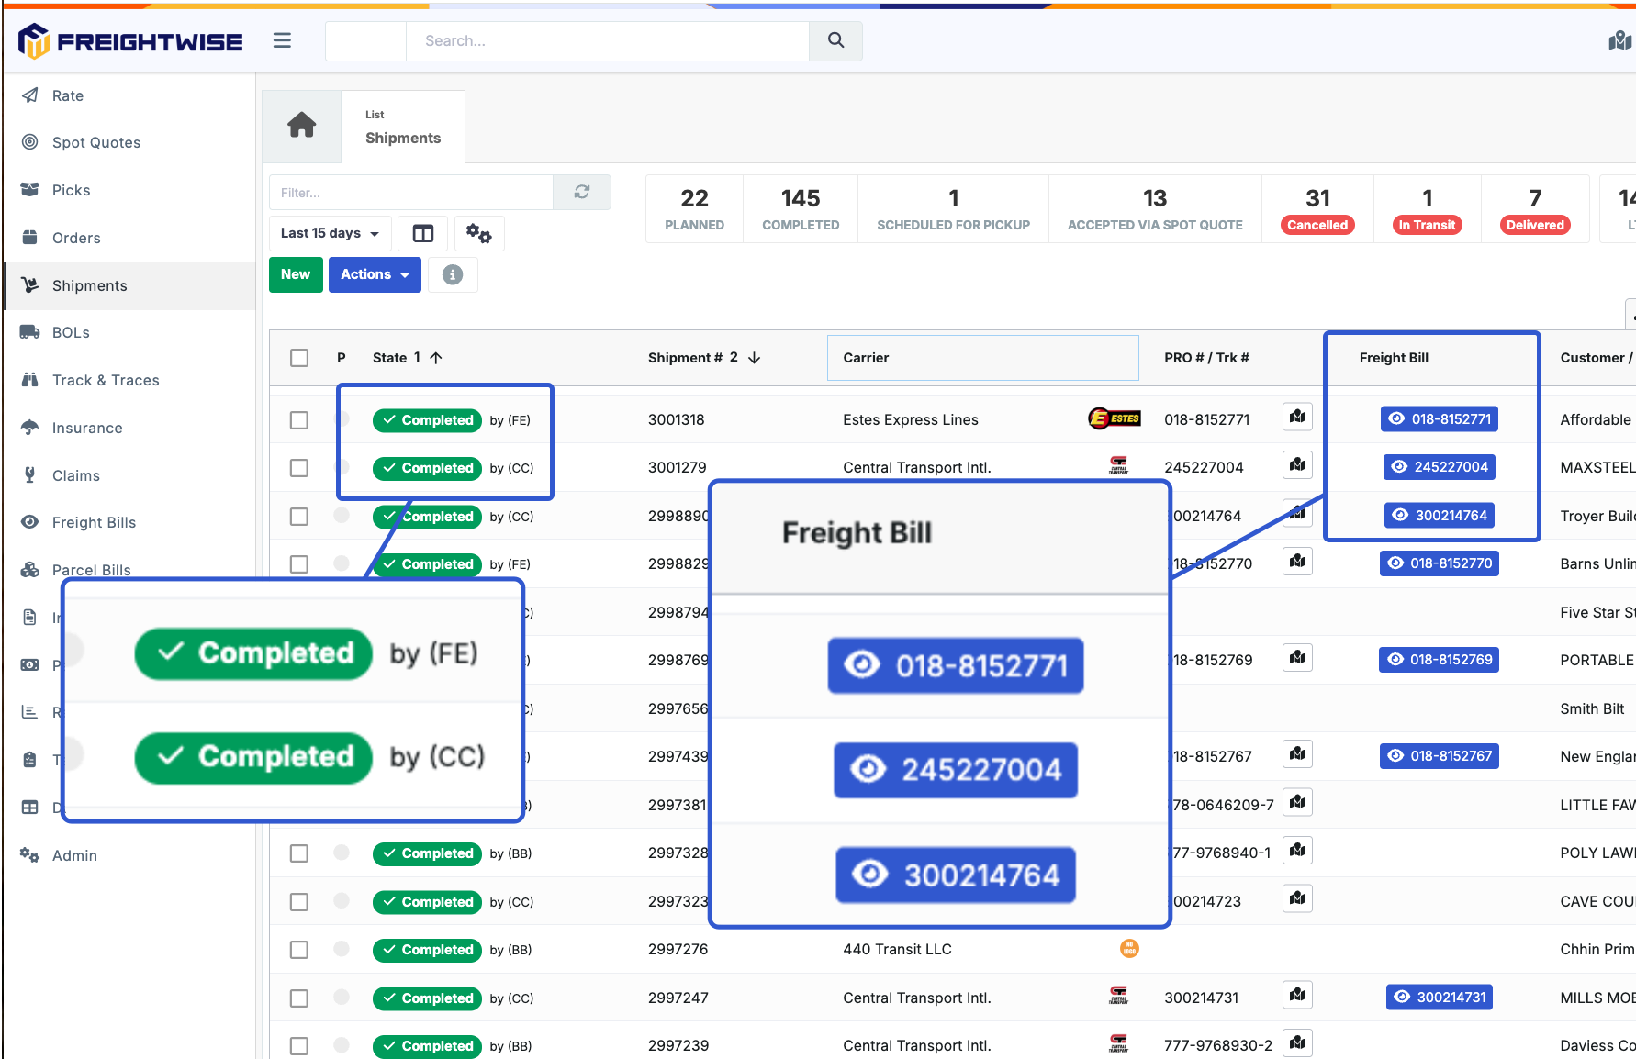Viewport: 1636px width, 1059px height.
Task: Click the green New button
Action: pos(296,274)
